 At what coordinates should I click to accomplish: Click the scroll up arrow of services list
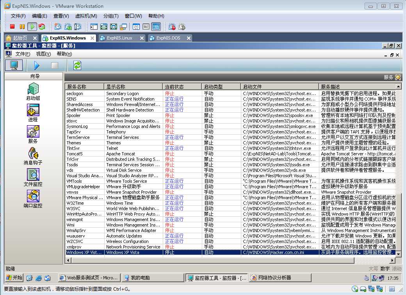[x=399, y=86]
